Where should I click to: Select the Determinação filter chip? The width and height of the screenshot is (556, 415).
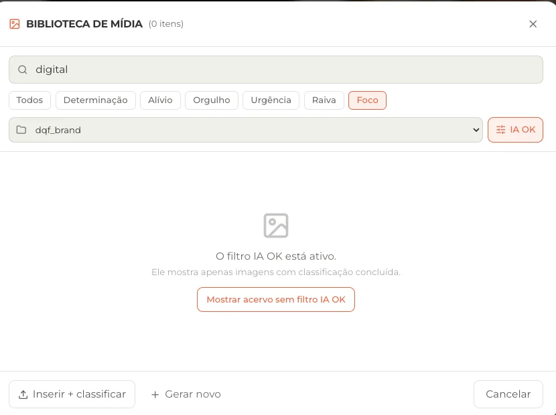coord(96,100)
